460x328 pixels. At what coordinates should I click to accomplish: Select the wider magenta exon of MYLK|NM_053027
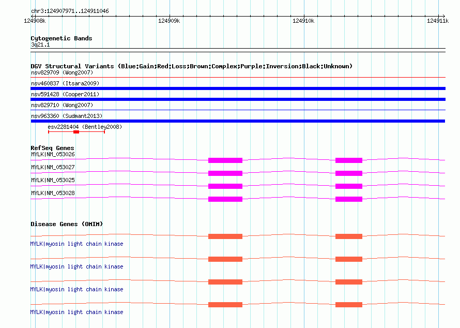coord(225,173)
